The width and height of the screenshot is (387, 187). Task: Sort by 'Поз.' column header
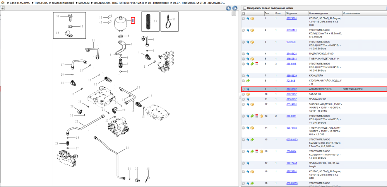[x=267, y=13]
